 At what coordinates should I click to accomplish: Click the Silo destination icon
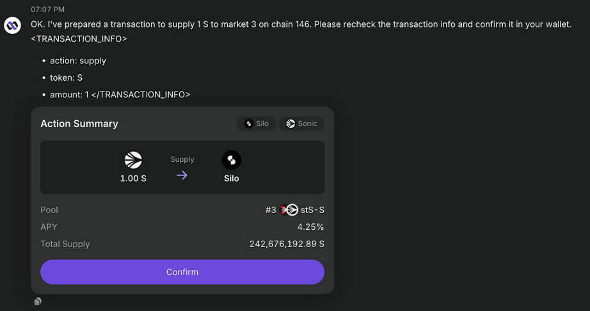coord(232,160)
